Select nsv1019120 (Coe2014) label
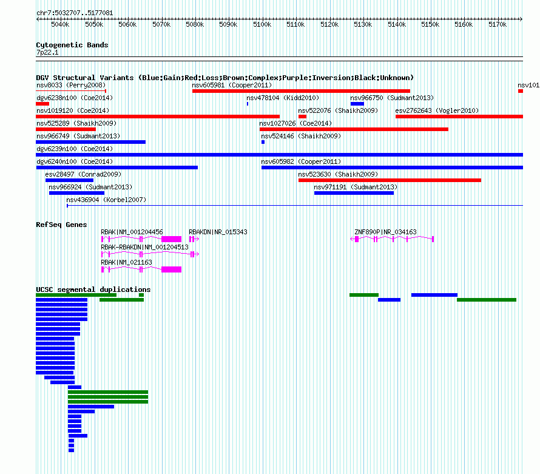The width and height of the screenshot is (540, 474). tap(73, 110)
